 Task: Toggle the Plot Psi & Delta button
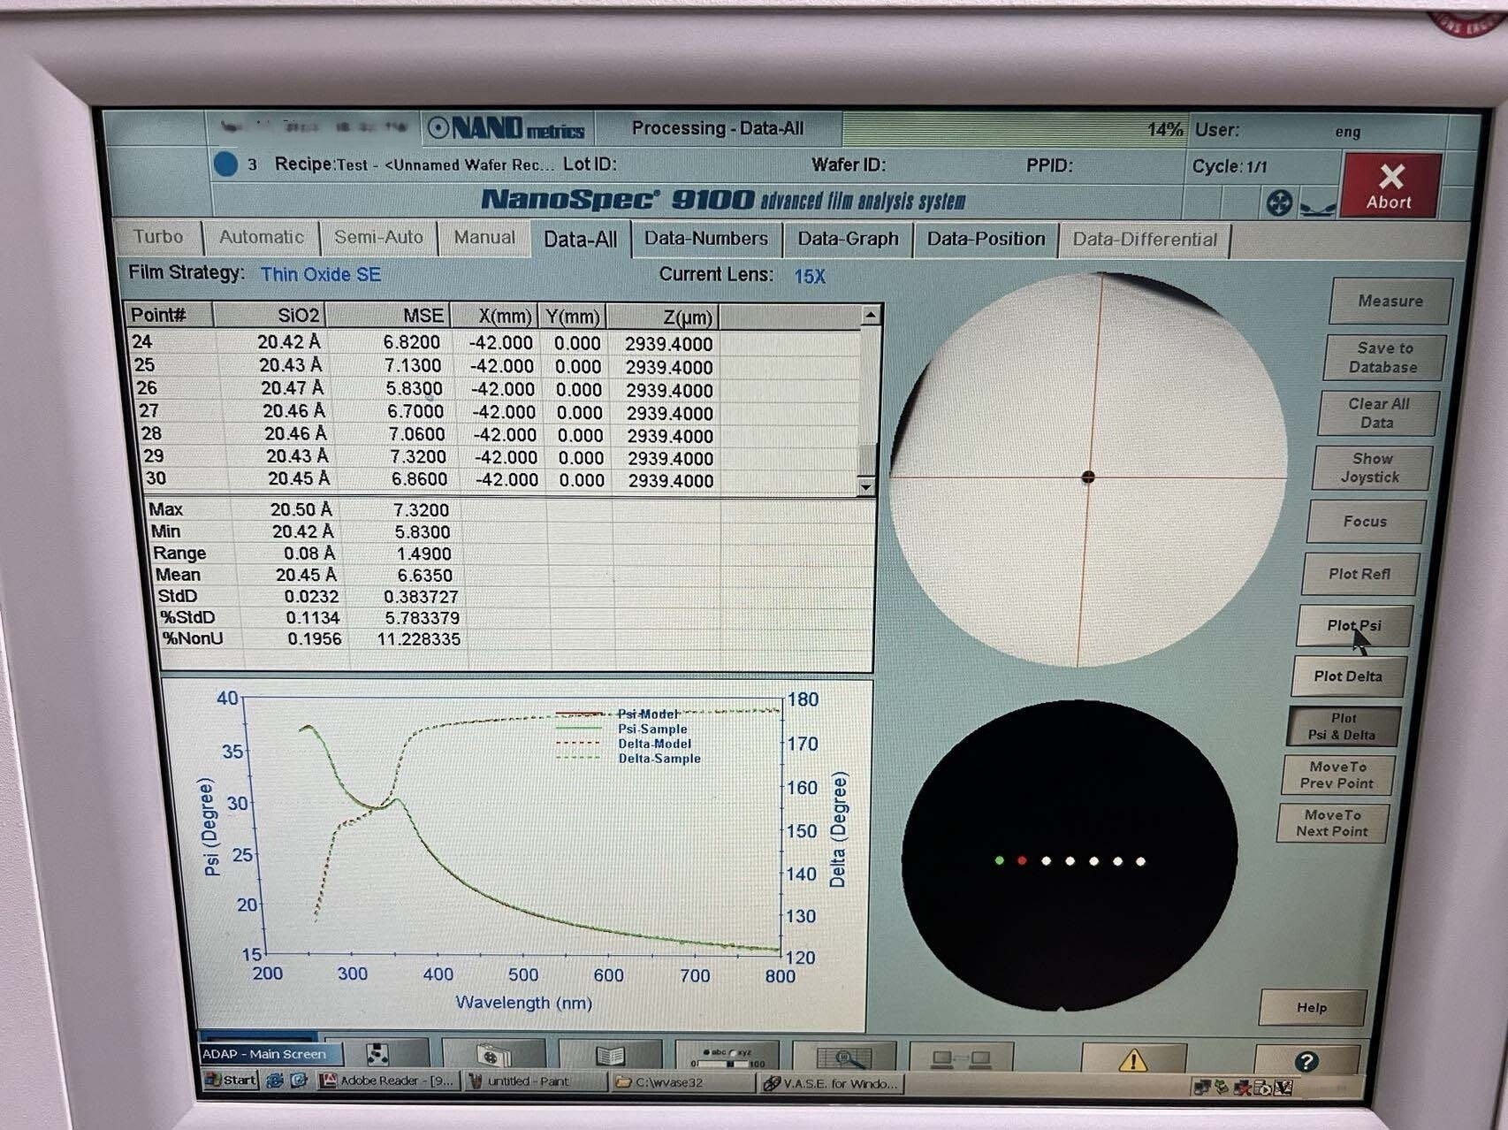(1343, 726)
